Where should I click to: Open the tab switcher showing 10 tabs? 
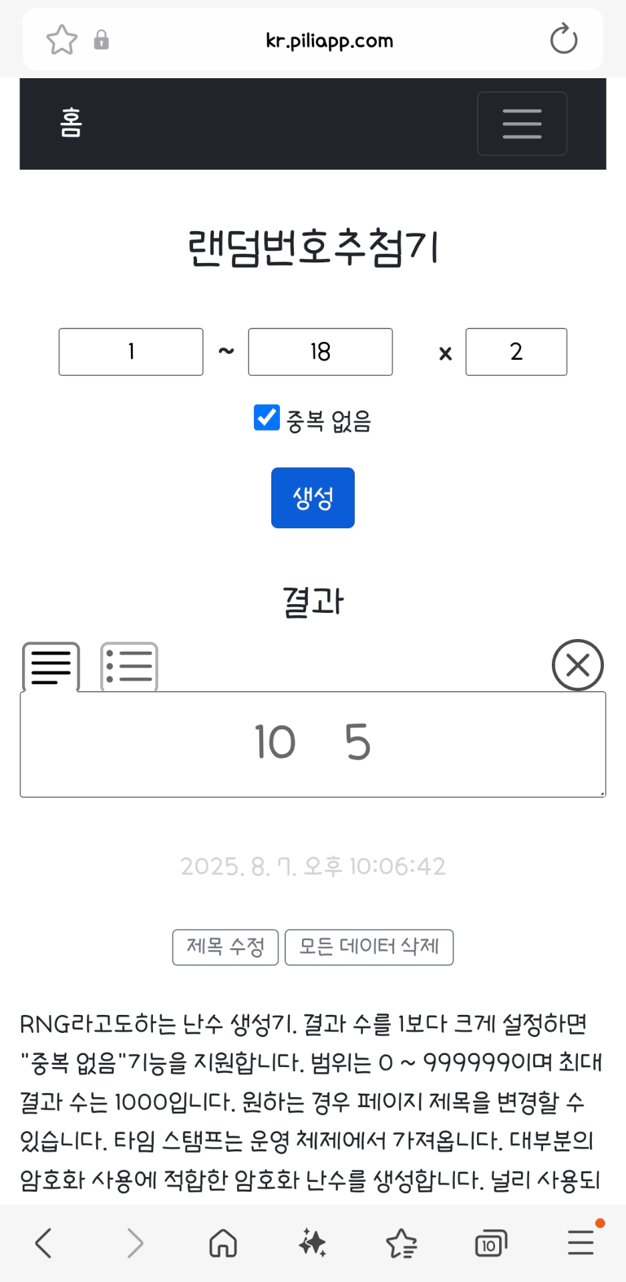490,1243
